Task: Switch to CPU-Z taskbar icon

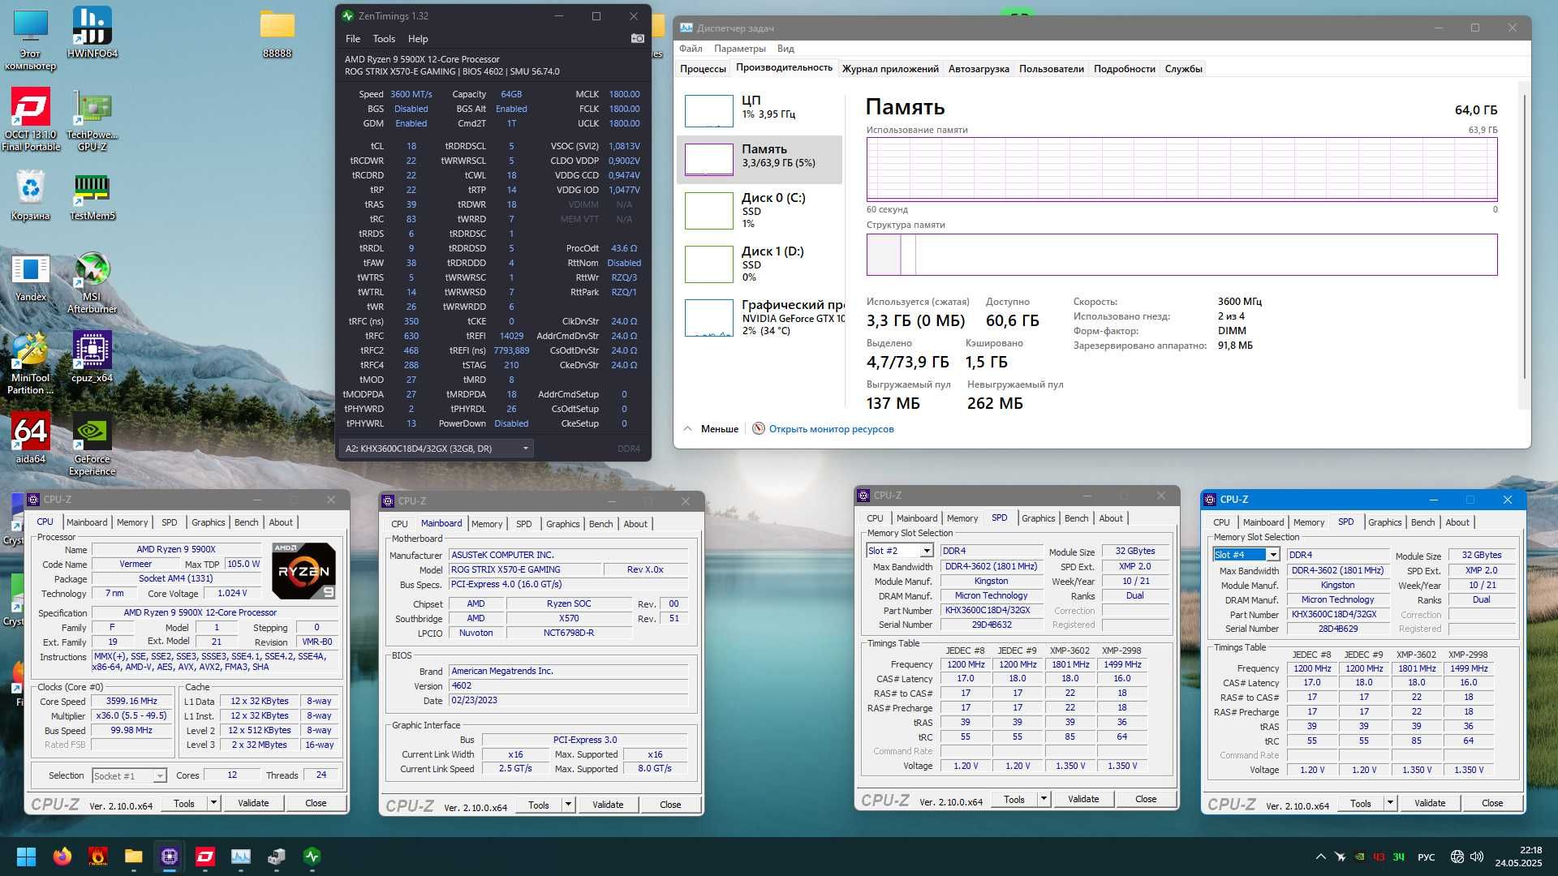Action: (169, 857)
